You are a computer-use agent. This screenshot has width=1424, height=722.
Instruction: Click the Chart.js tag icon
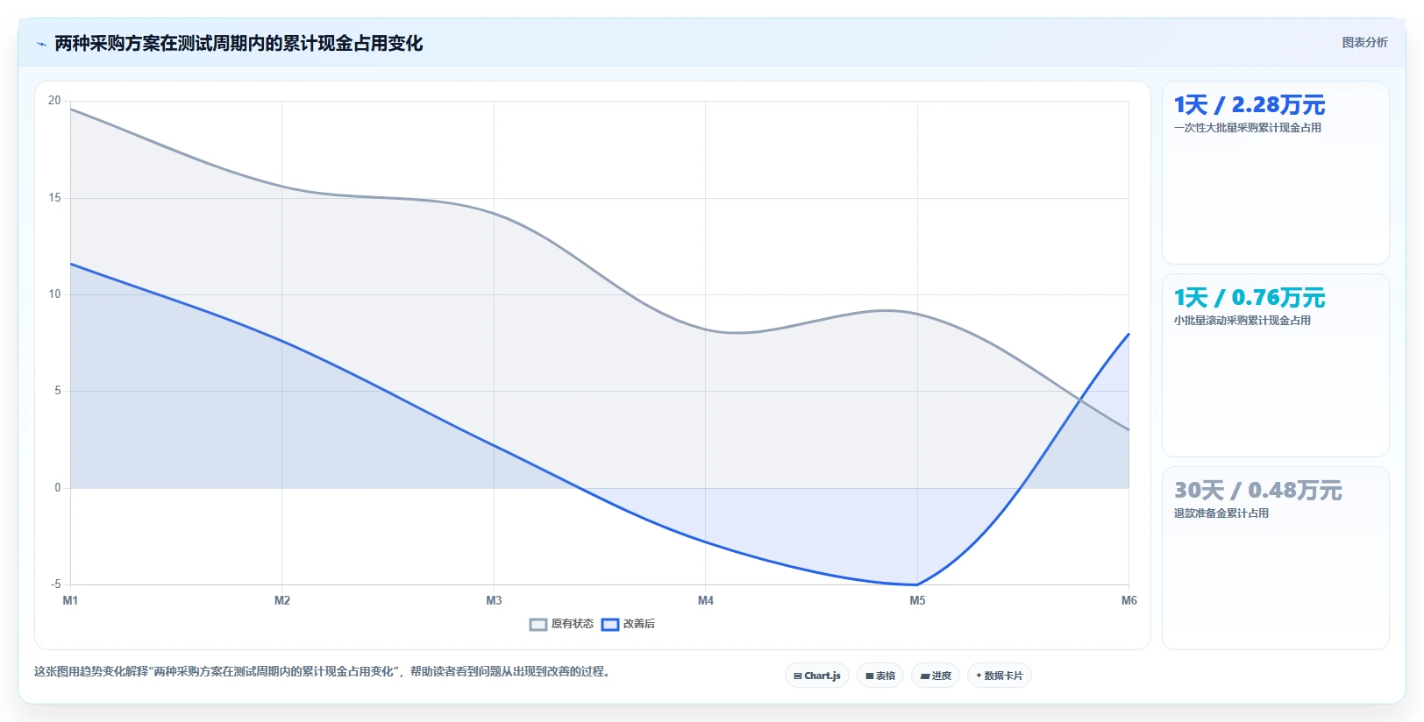(798, 676)
